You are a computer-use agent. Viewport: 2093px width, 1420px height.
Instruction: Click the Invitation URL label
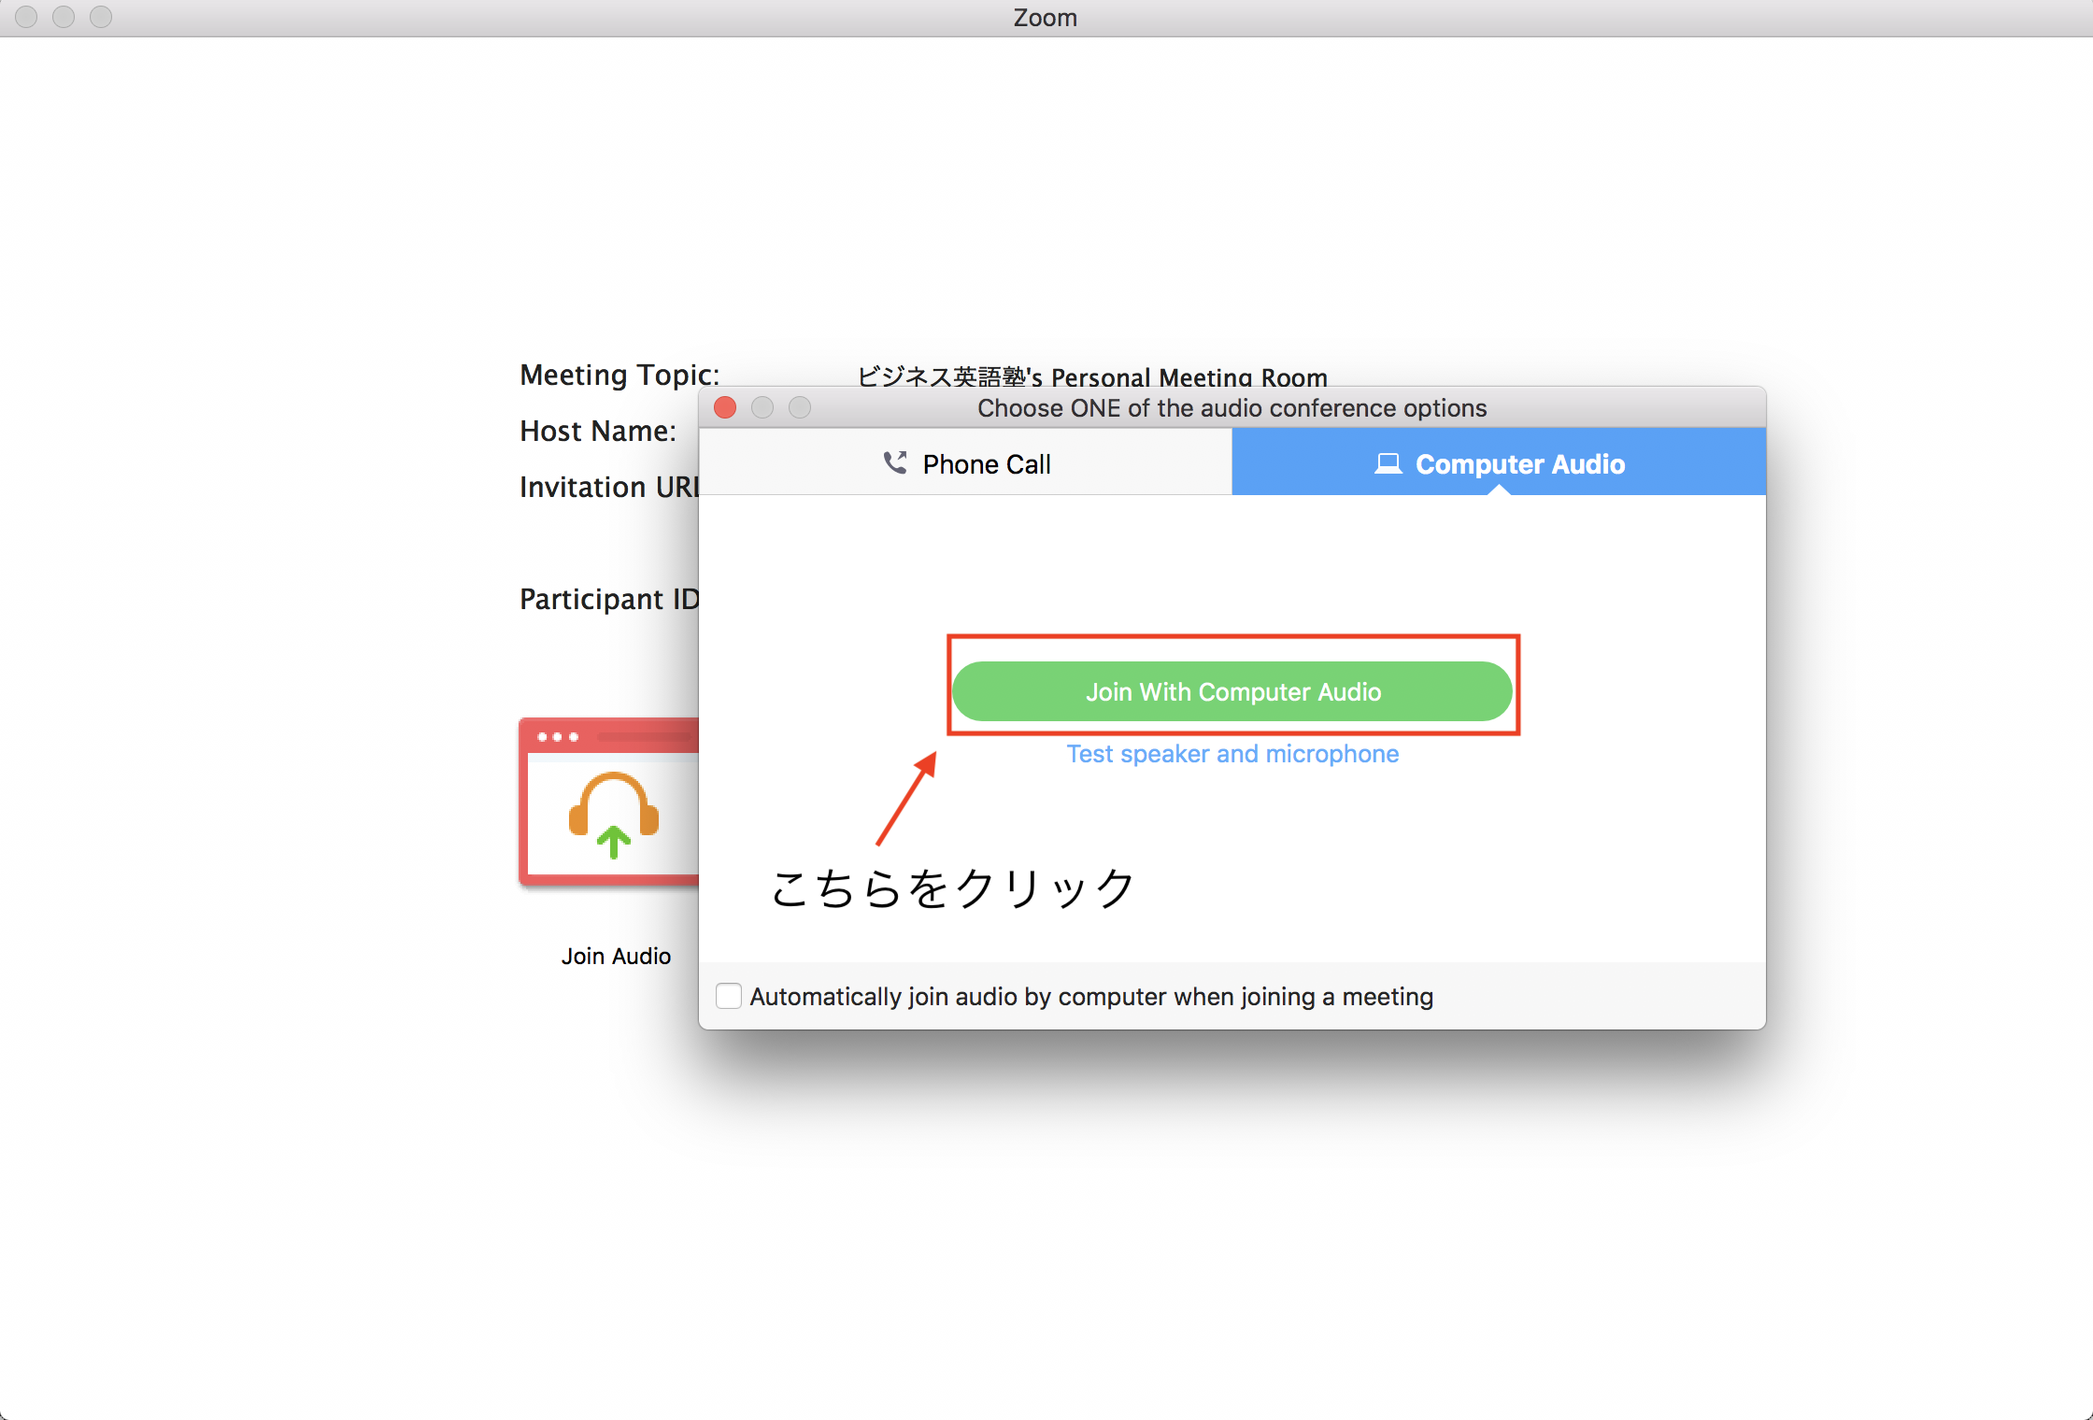(609, 487)
